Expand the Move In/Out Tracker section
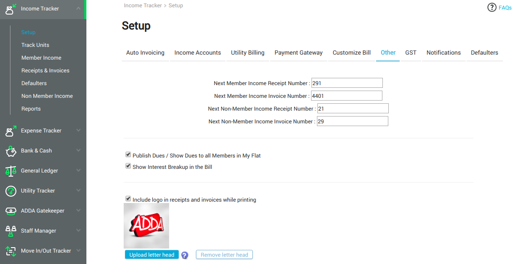This screenshot has height=264, width=517. pos(79,251)
